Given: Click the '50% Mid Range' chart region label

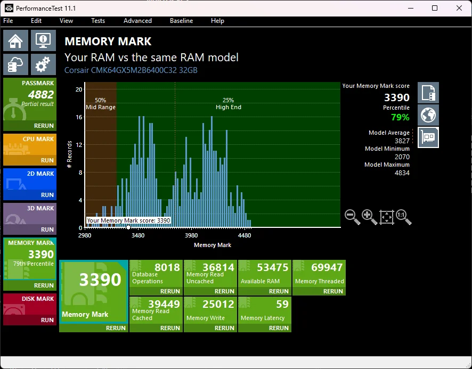Looking at the screenshot, I should pyautogui.click(x=101, y=104).
